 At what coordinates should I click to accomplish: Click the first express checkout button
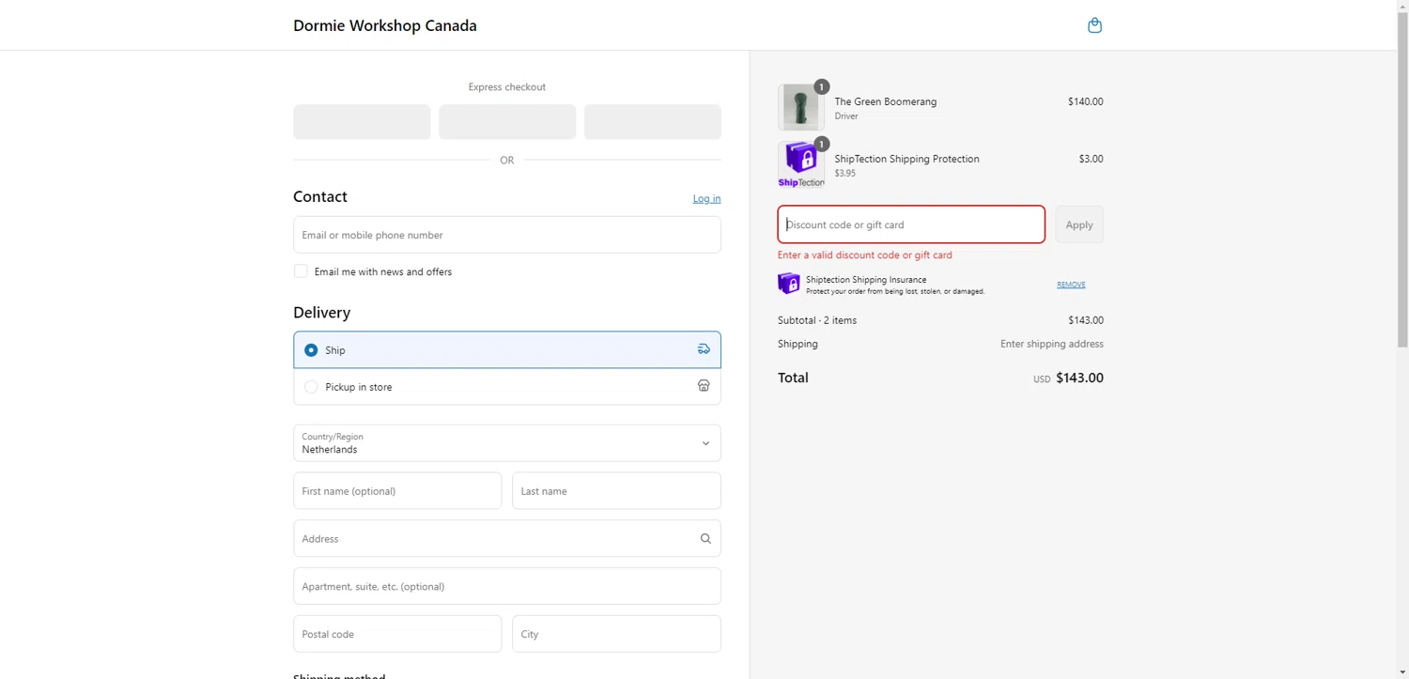pyautogui.click(x=362, y=122)
